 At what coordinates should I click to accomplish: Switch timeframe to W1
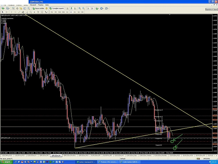(x=79, y=12)
